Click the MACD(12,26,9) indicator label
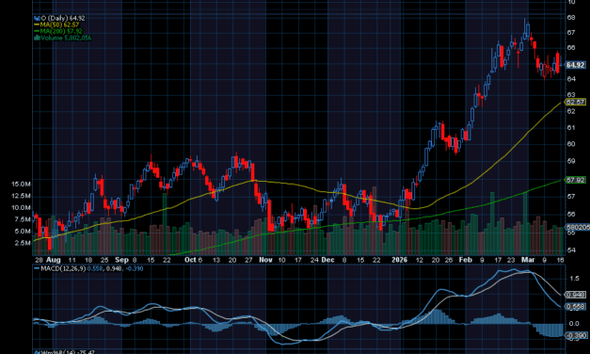The image size is (590, 354). click(x=63, y=268)
